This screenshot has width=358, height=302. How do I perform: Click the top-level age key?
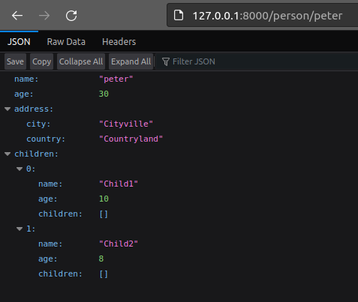(24, 94)
